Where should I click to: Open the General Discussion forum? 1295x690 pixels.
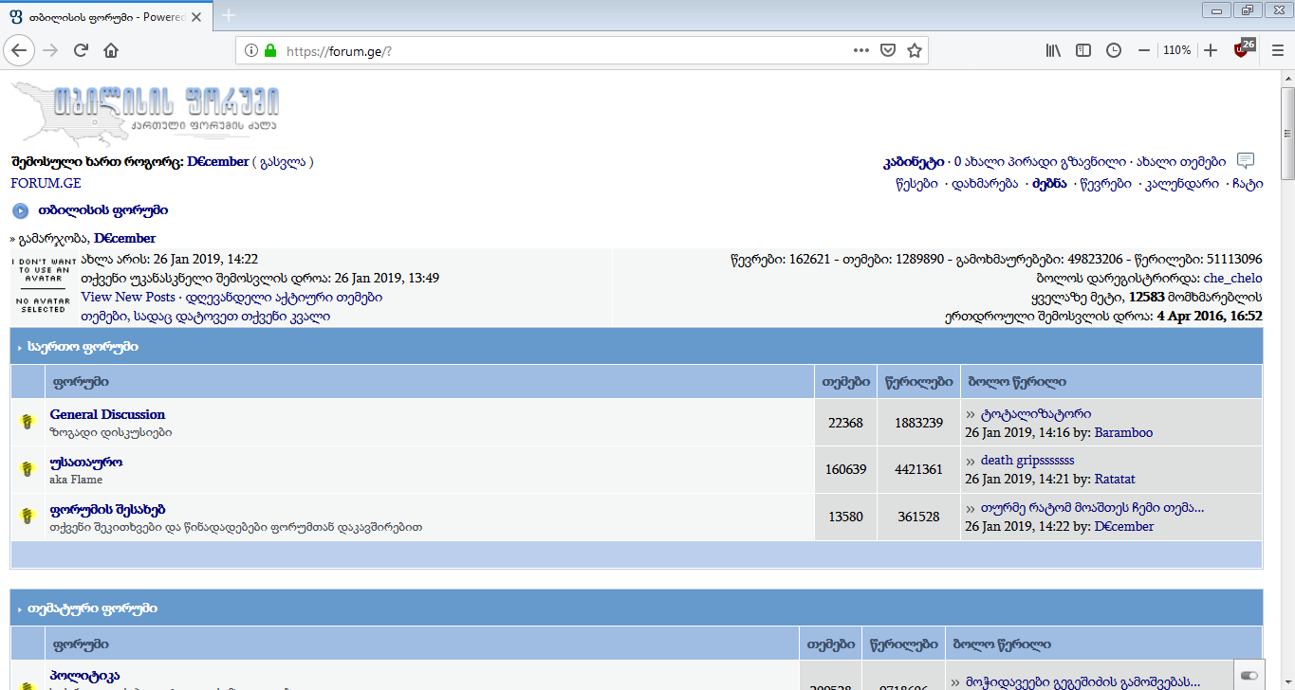(x=107, y=414)
